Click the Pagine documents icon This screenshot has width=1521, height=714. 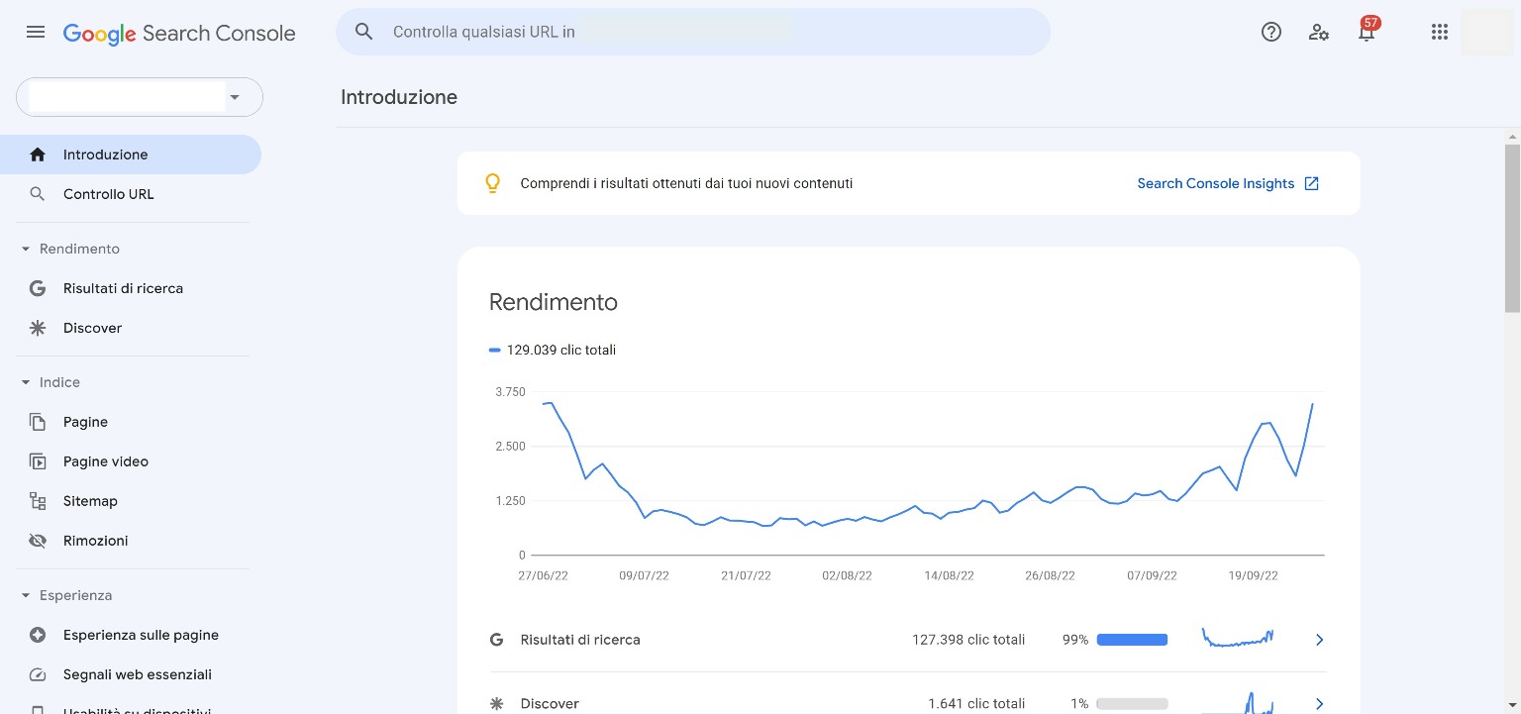coord(38,422)
